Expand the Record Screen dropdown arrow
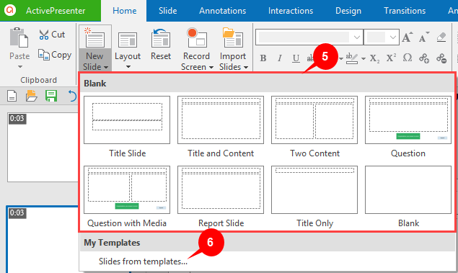 211,68
